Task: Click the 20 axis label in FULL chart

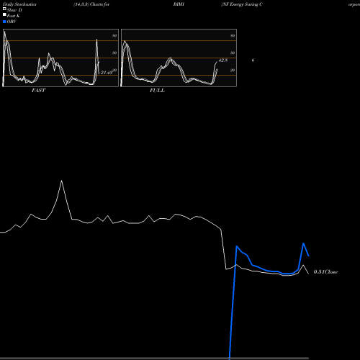Action: 233,70
